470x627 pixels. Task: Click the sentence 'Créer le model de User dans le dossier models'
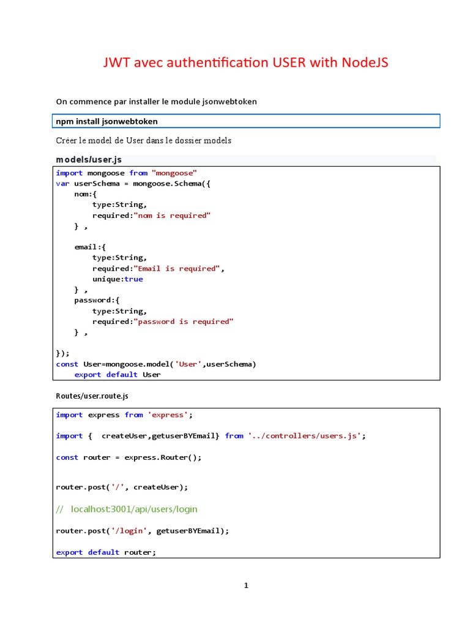tap(143, 140)
